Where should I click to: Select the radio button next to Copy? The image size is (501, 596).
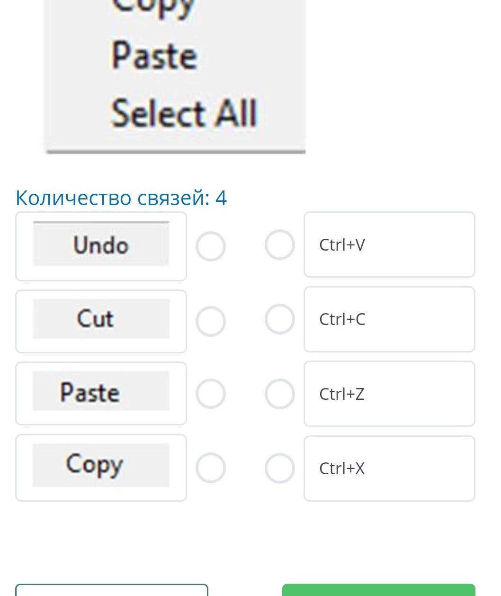pyautogui.click(x=211, y=468)
